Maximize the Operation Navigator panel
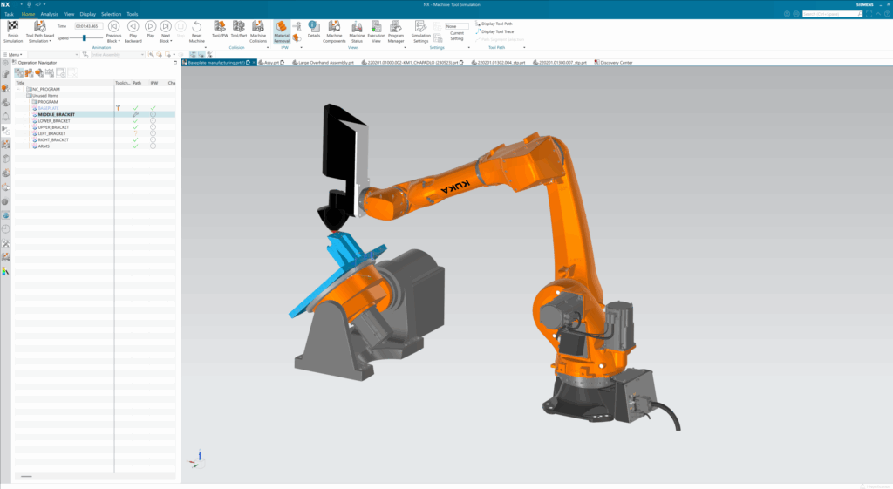This screenshot has height=489, width=893. tap(174, 63)
